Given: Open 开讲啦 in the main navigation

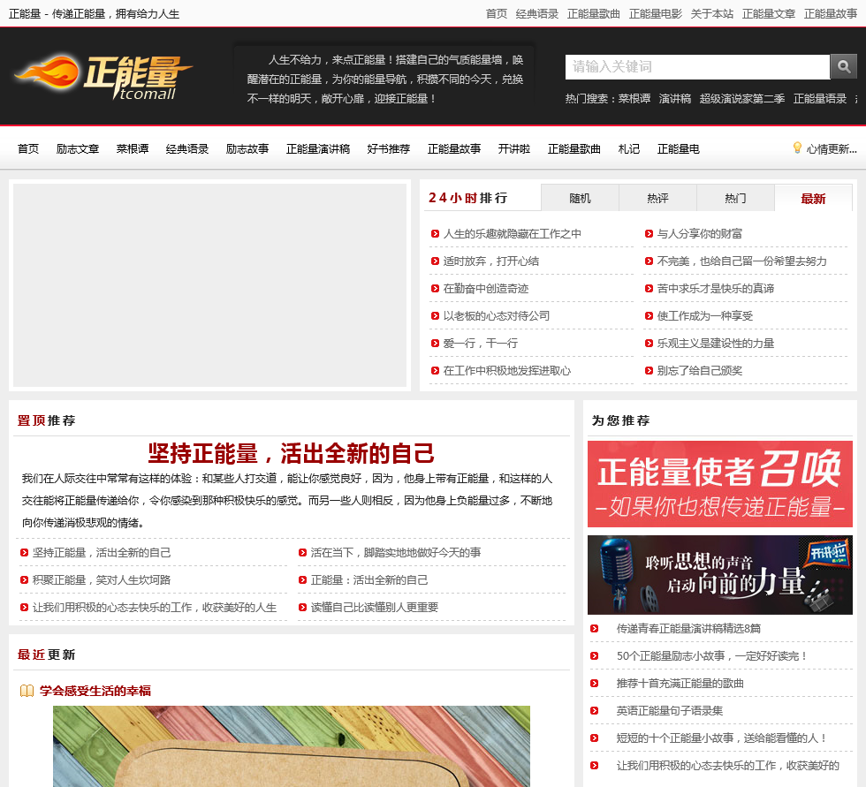Looking at the screenshot, I should 514,149.
